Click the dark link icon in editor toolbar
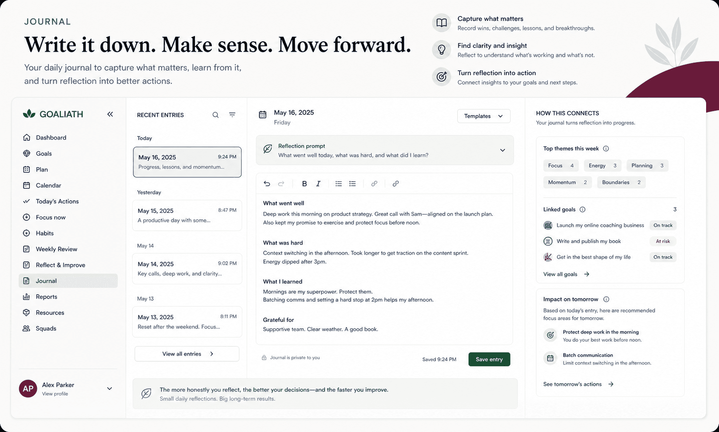 (x=396, y=184)
